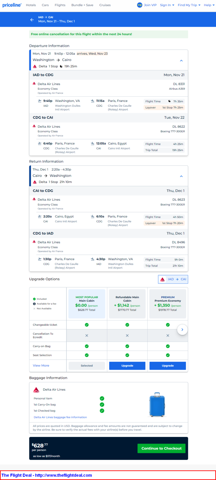Image resolution: width=216 pixels, height=480 pixels.
Task: Click the Delta logo on IAD → CAI button
Action: pos(163,279)
